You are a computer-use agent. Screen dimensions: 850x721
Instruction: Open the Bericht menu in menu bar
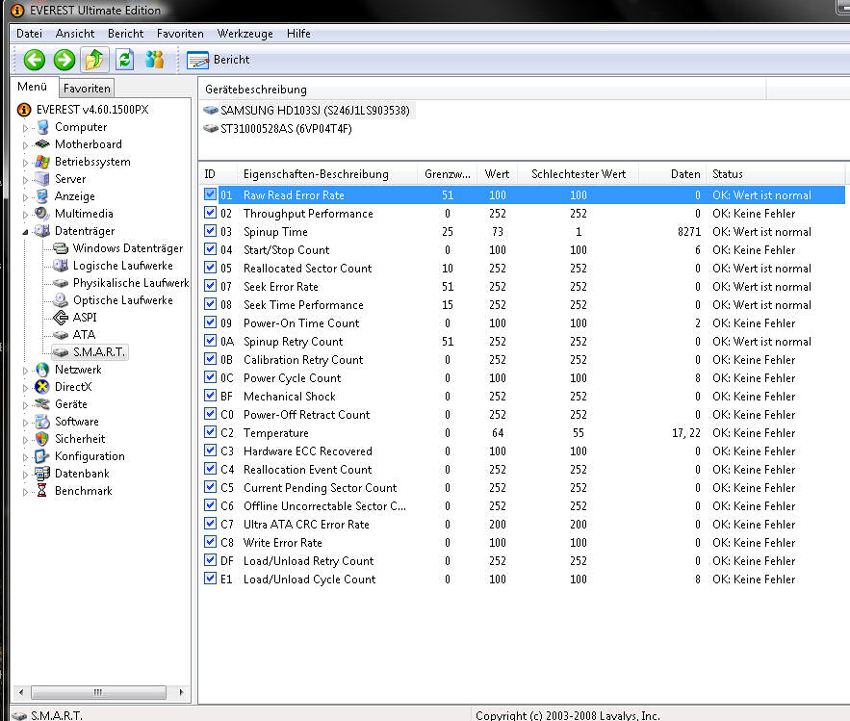point(126,34)
